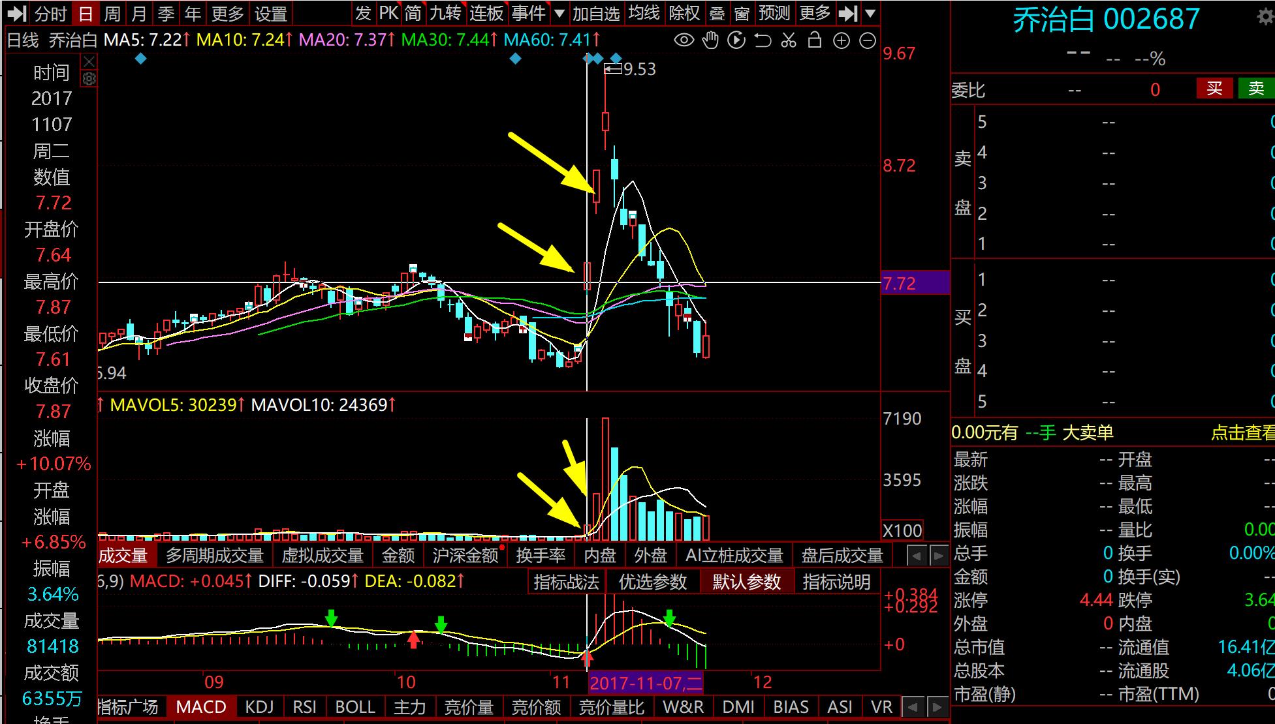Zoom in with the plus icon

coord(842,40)
